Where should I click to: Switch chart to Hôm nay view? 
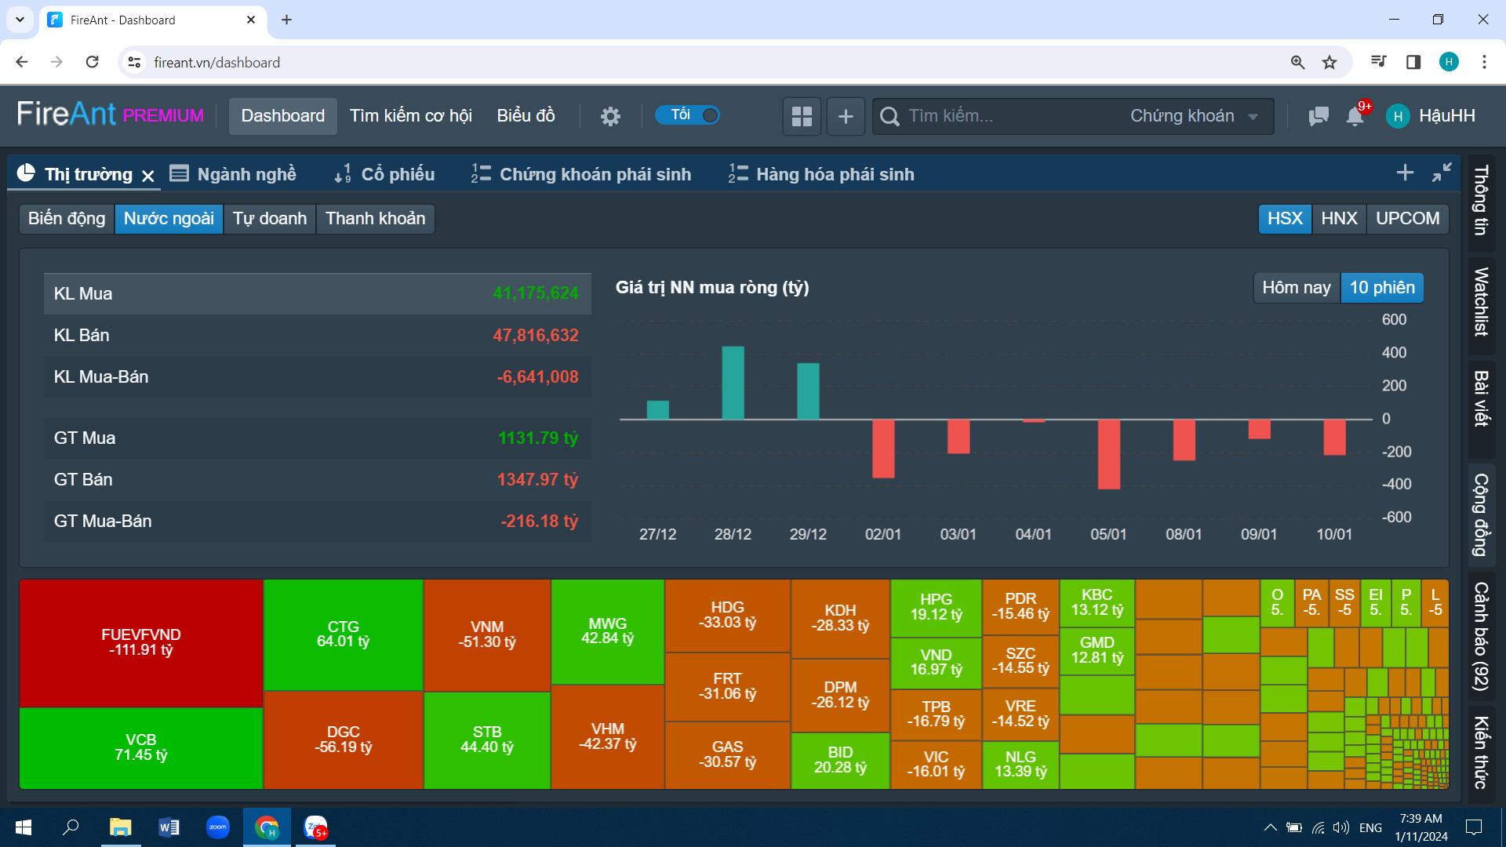tap(1296, 287)
